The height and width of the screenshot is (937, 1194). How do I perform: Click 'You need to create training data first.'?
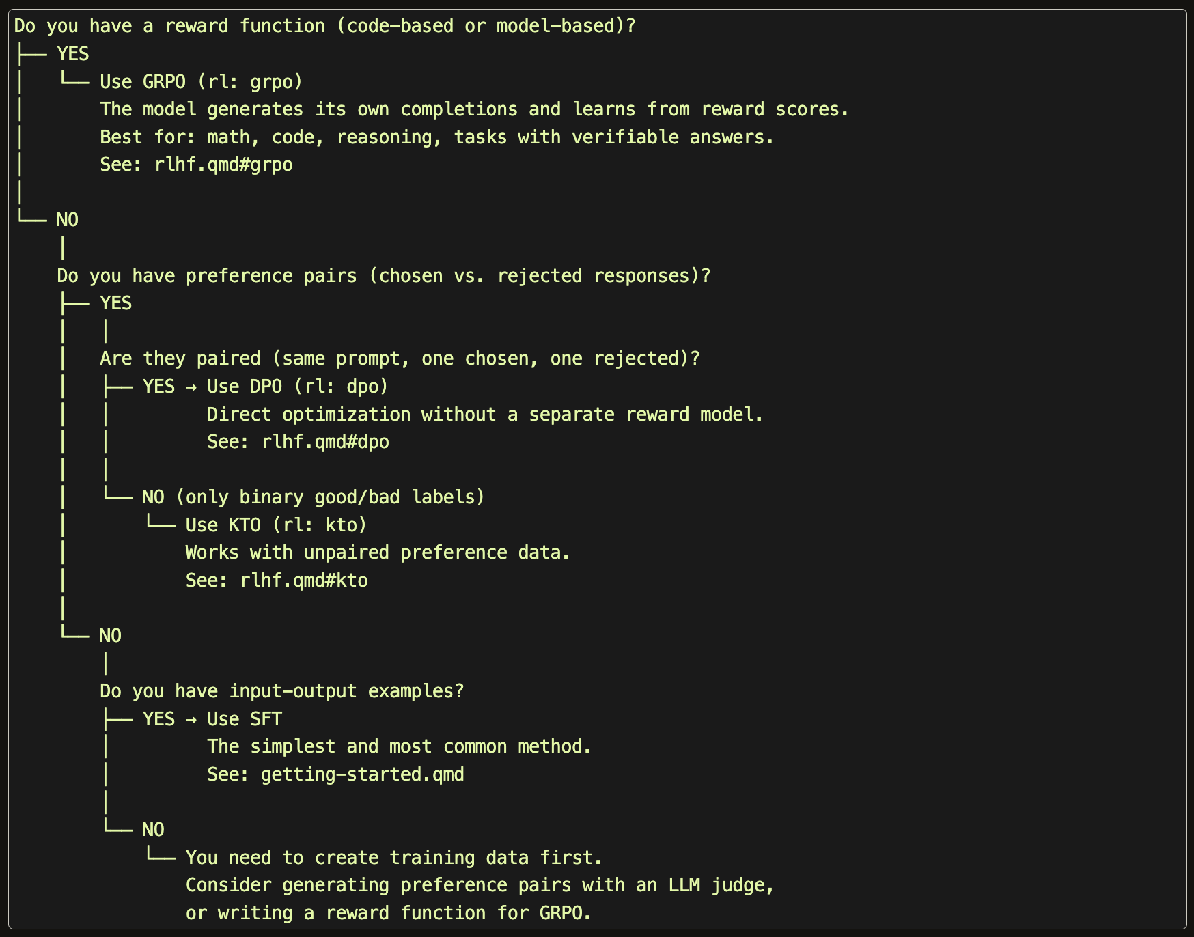394,858
